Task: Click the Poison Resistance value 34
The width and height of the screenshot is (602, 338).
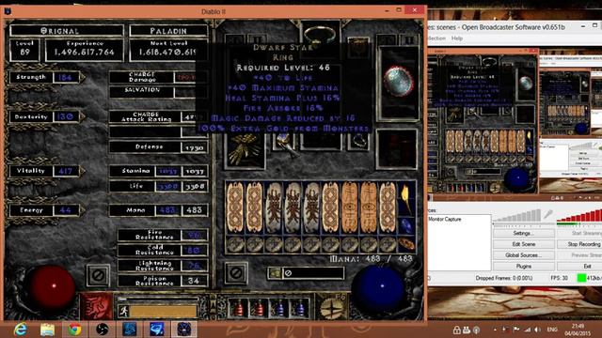Action: pos(195,281)
